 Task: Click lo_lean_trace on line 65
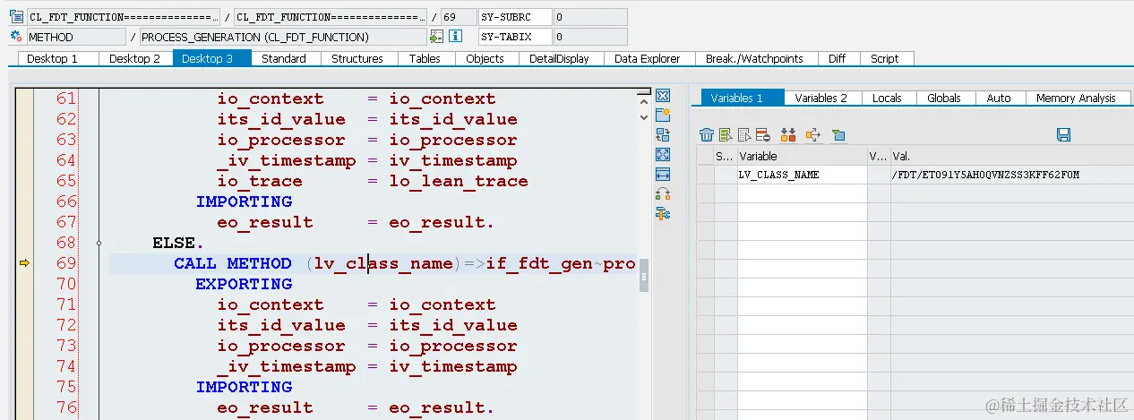pyautogui.click(x=459, y=181)
